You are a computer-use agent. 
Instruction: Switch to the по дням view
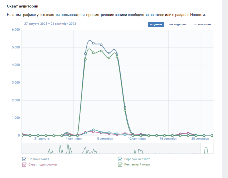[156, 24]
